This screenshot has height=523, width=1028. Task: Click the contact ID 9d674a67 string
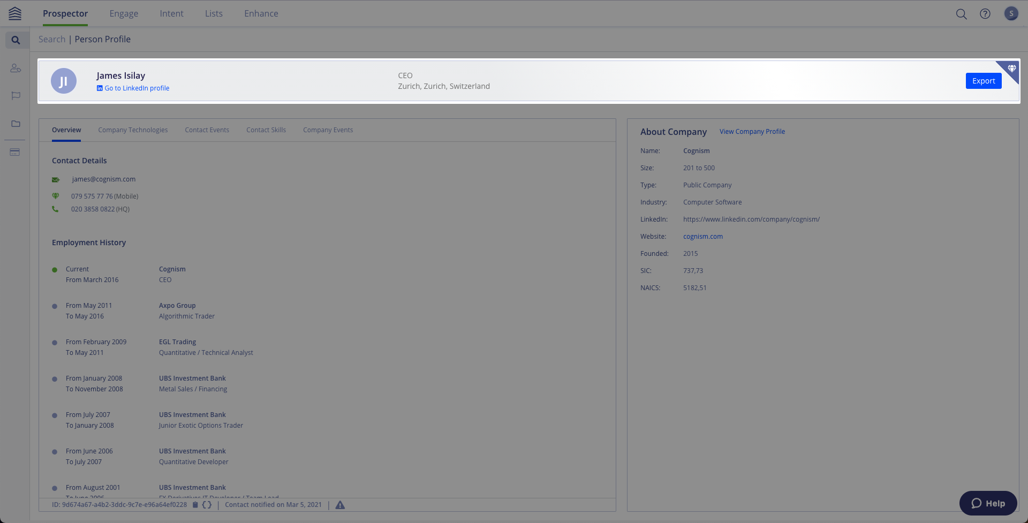[x=119, y=505]
